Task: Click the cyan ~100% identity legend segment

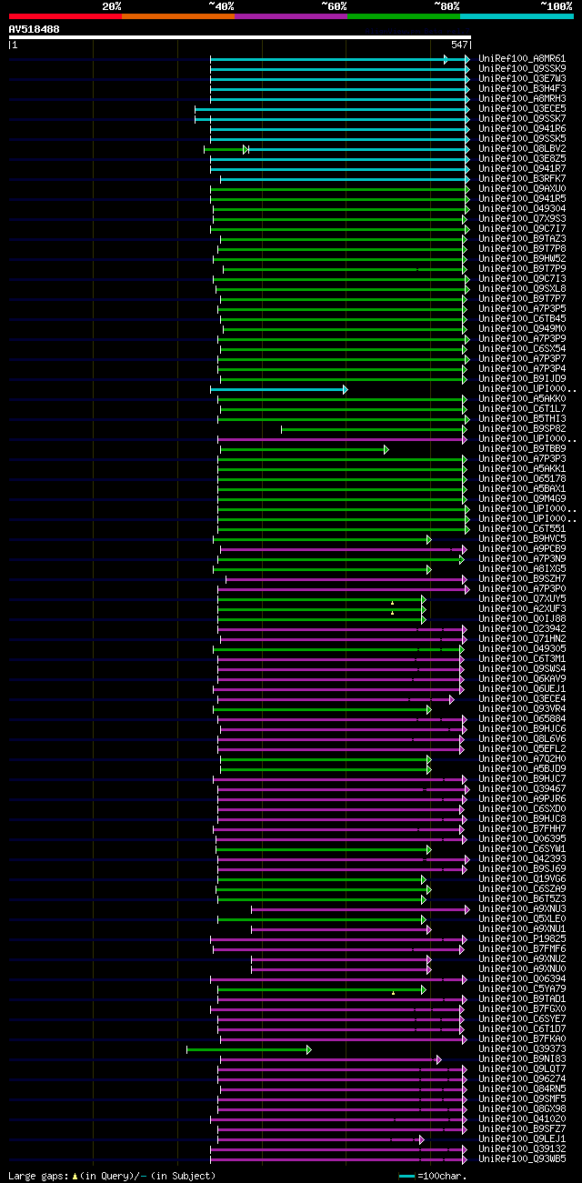Action: pos(517,16)
